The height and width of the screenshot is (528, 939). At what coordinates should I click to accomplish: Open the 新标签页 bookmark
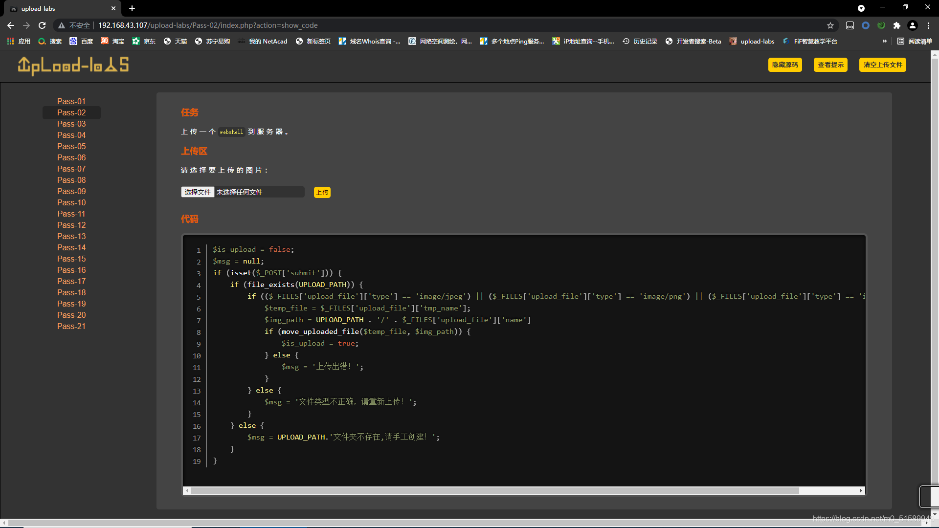[313, 41]
